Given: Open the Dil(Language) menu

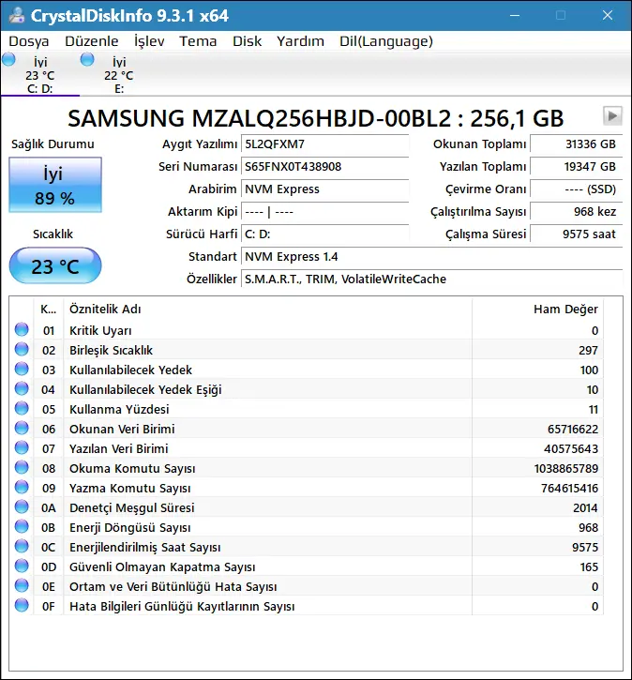Looking at the screenshot, I should (386, 41).
